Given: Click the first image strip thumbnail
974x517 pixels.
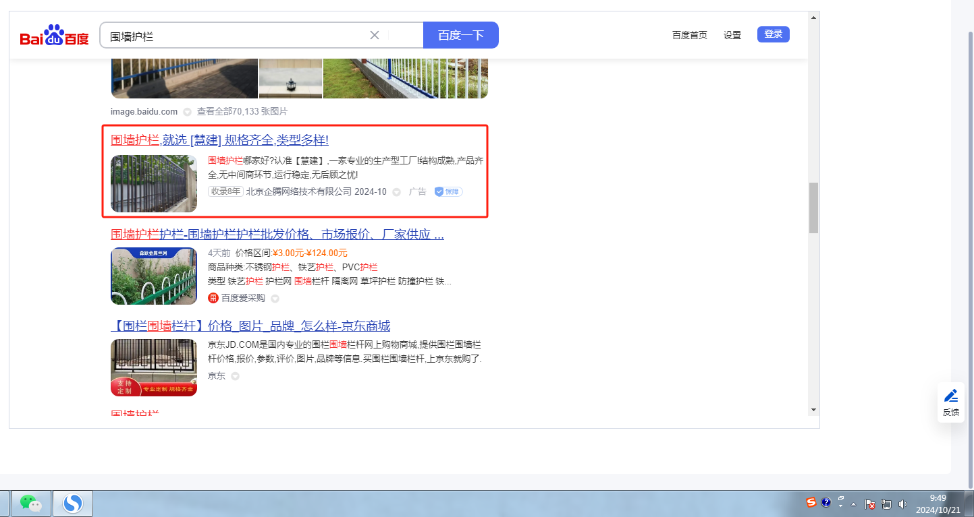Looking at the screenshot, I should pyautogui.click(x=184, y=79).
